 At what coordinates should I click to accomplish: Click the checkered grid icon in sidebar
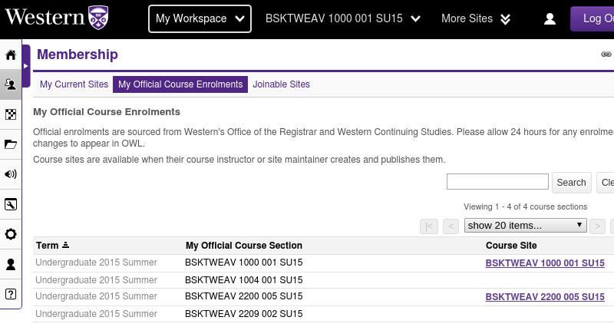coord(11,115)
